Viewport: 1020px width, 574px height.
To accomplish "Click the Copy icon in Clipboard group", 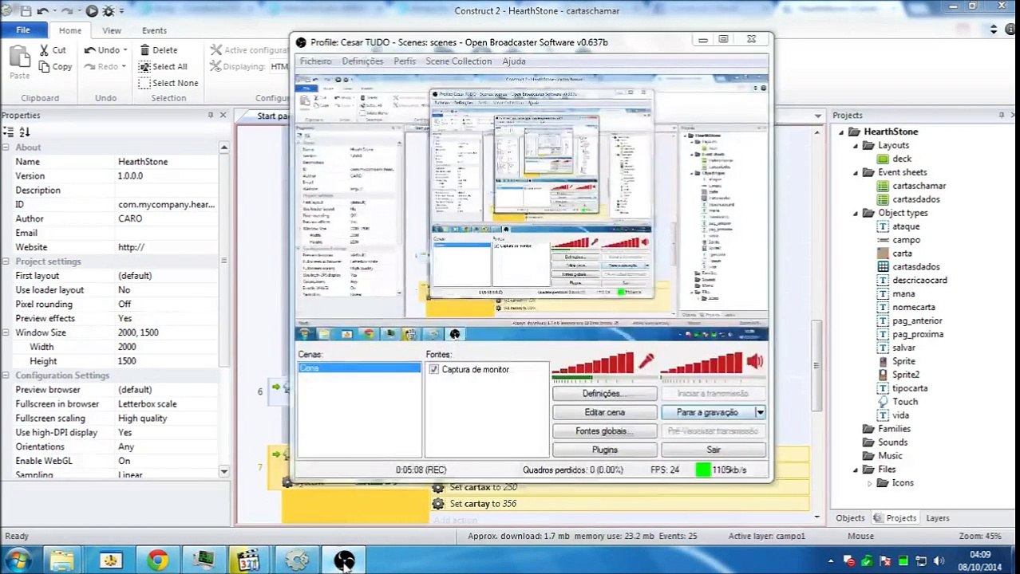I will 44,67.
